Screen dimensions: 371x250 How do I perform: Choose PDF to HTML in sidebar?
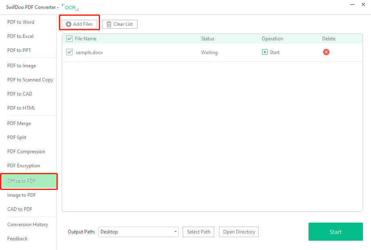21,108
